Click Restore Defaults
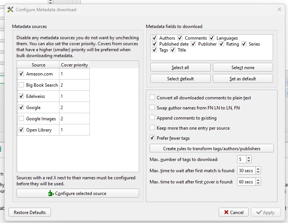288x223 pixels. 30,212
